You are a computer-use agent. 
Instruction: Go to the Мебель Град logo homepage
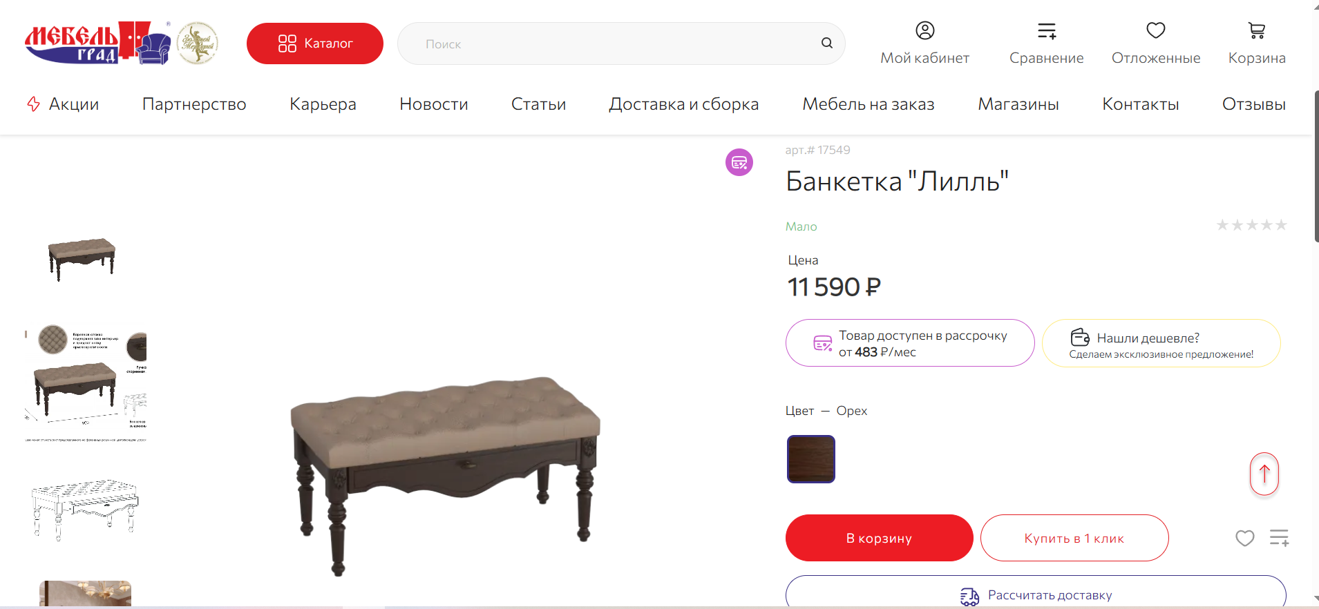tap(98, 43)
